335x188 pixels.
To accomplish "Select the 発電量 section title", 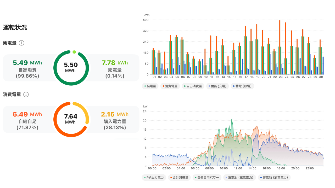I will tap(10, 43).
